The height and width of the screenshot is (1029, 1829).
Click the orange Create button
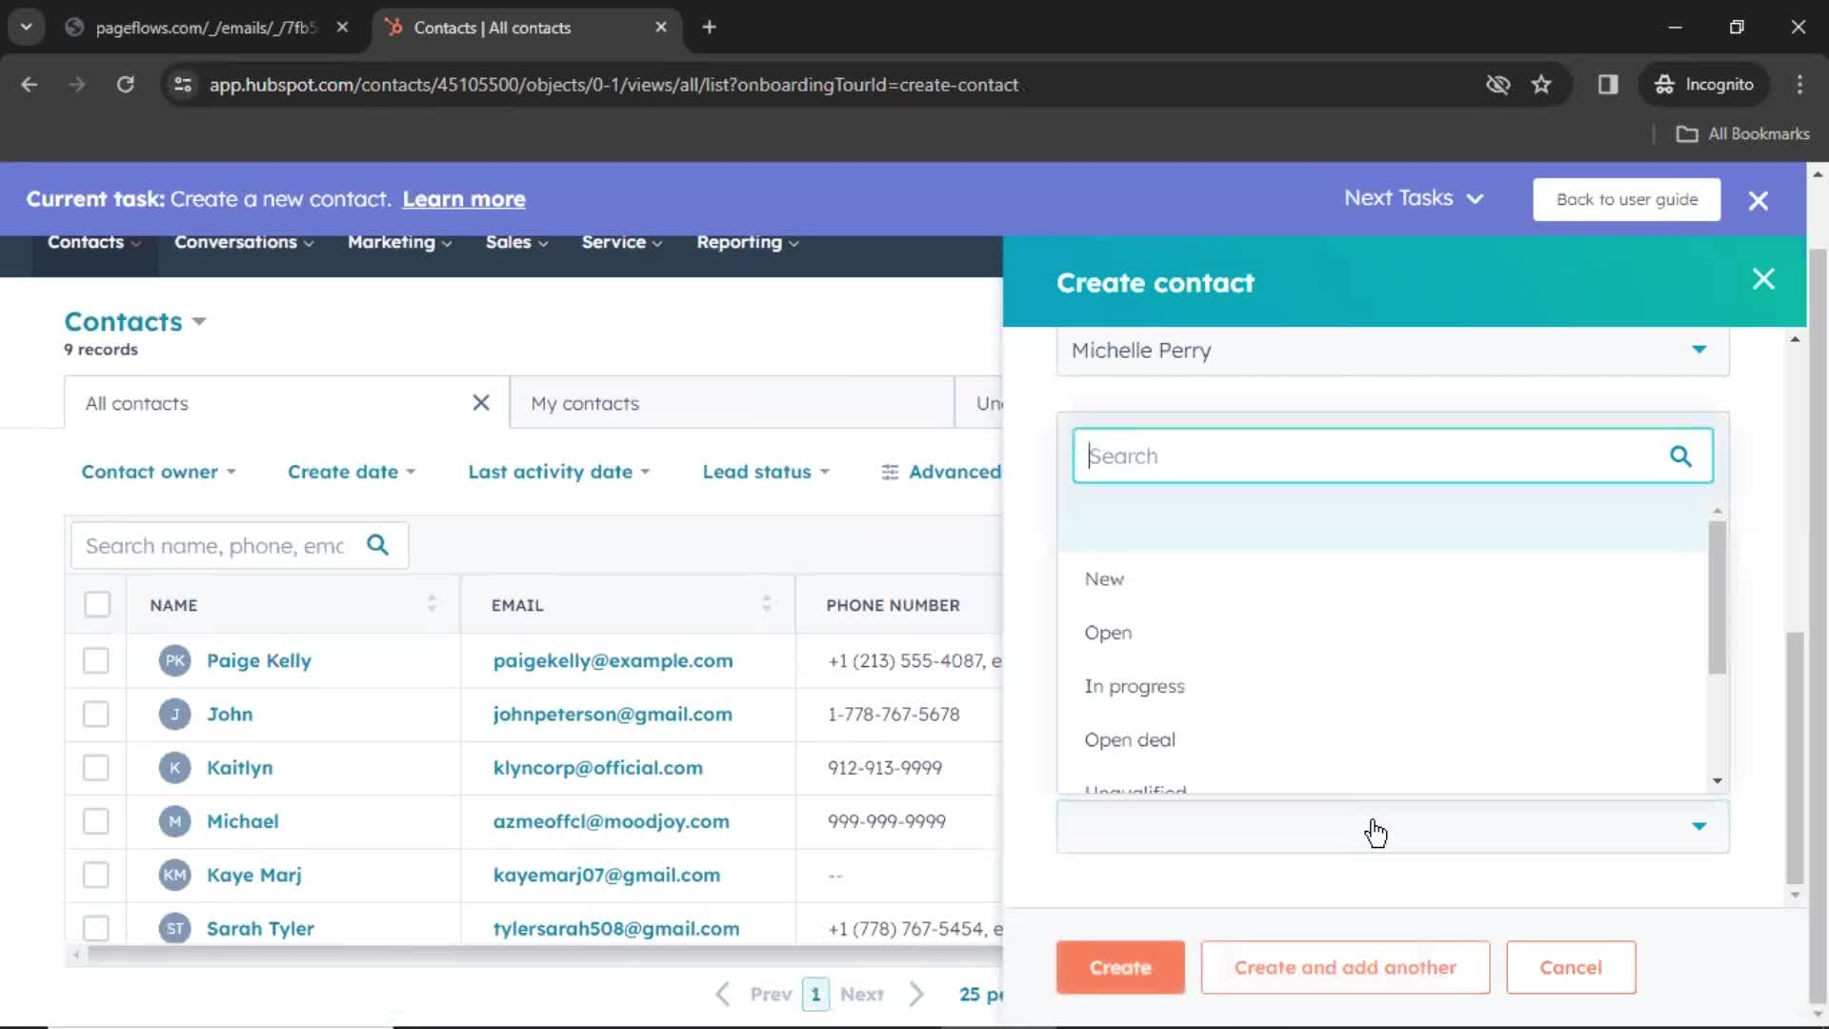click(1120, 968)
